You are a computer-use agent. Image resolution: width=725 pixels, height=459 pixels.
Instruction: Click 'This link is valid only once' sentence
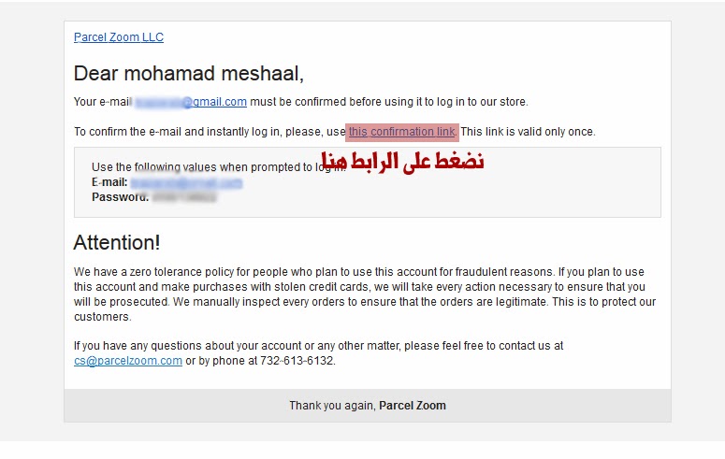tap(528, 132)
